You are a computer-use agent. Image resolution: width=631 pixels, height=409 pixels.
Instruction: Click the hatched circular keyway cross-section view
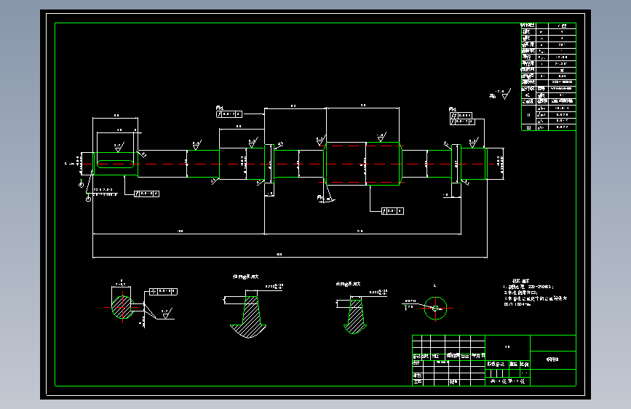[x=122, y=307]
